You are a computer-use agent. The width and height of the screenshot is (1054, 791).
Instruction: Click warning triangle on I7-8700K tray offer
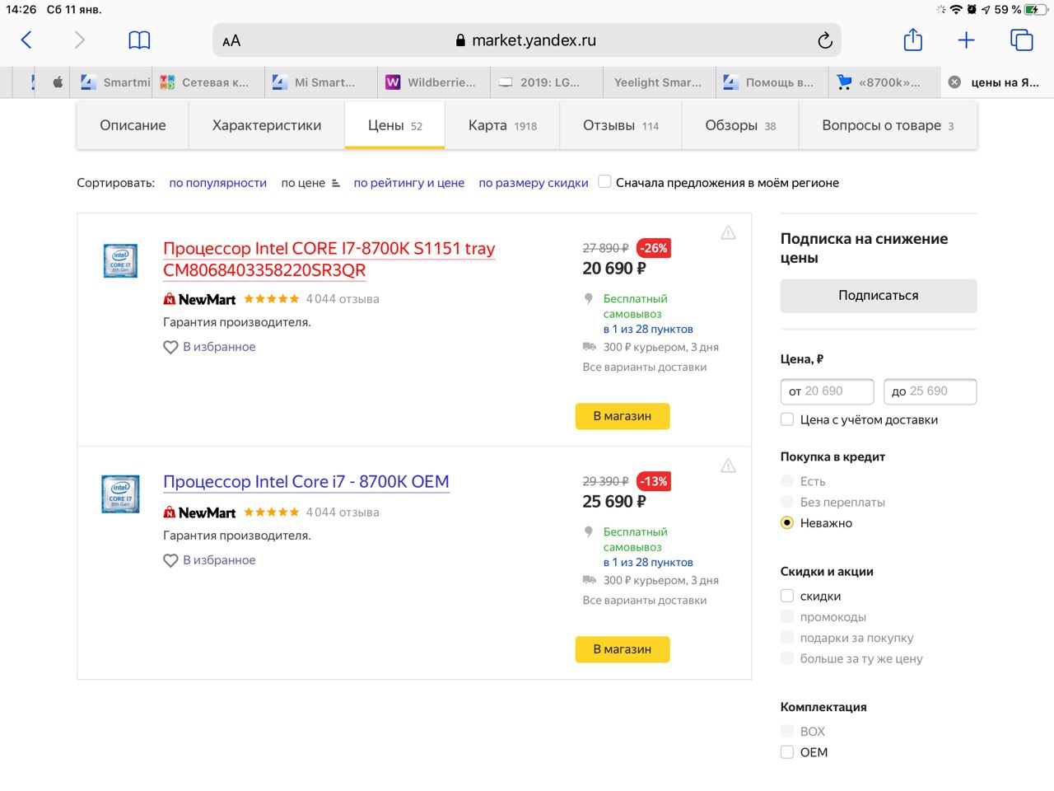click(728, 233)
